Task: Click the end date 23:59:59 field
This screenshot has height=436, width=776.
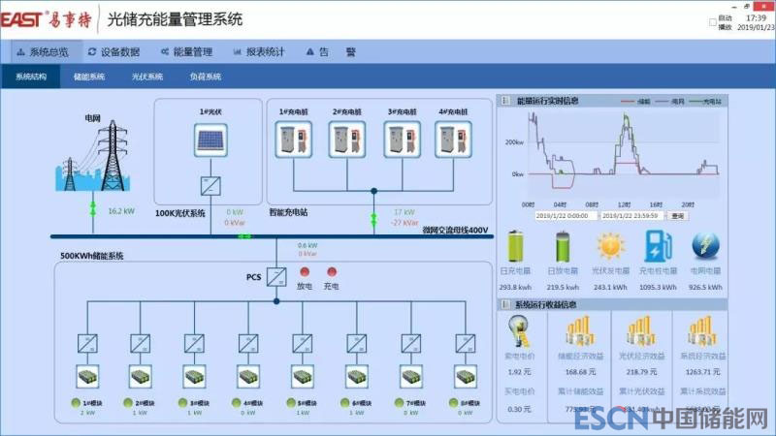Action: [630, 216]
